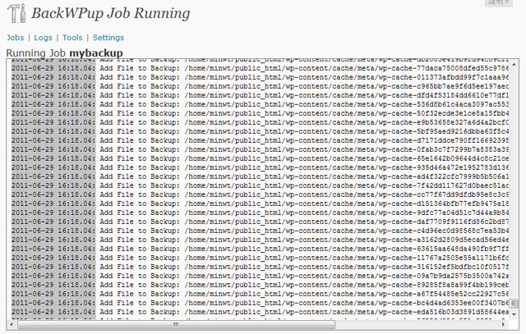This screenshot has height=334, width=526.
Task: Select log line wp-cache-77daca75008dfed55c978
Action: (260, 68)
